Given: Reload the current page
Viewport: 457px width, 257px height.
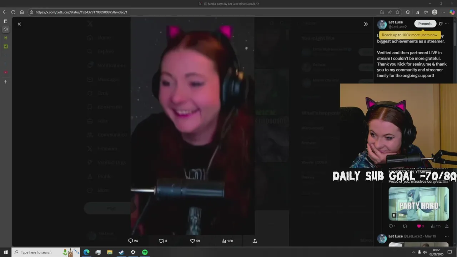Looking at the screenshot, I should (x=13, y=12).
